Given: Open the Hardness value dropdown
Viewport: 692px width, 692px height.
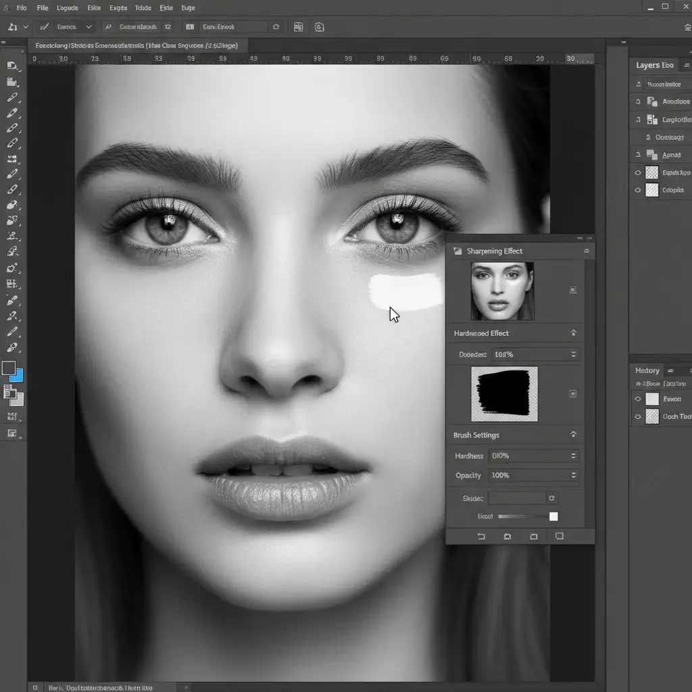Looking at the screenshot, I should 573,456.
